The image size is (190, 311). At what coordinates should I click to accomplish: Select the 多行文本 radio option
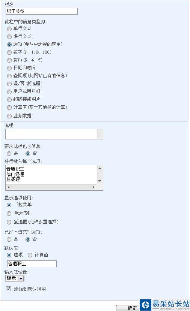(x=9, y=36)
